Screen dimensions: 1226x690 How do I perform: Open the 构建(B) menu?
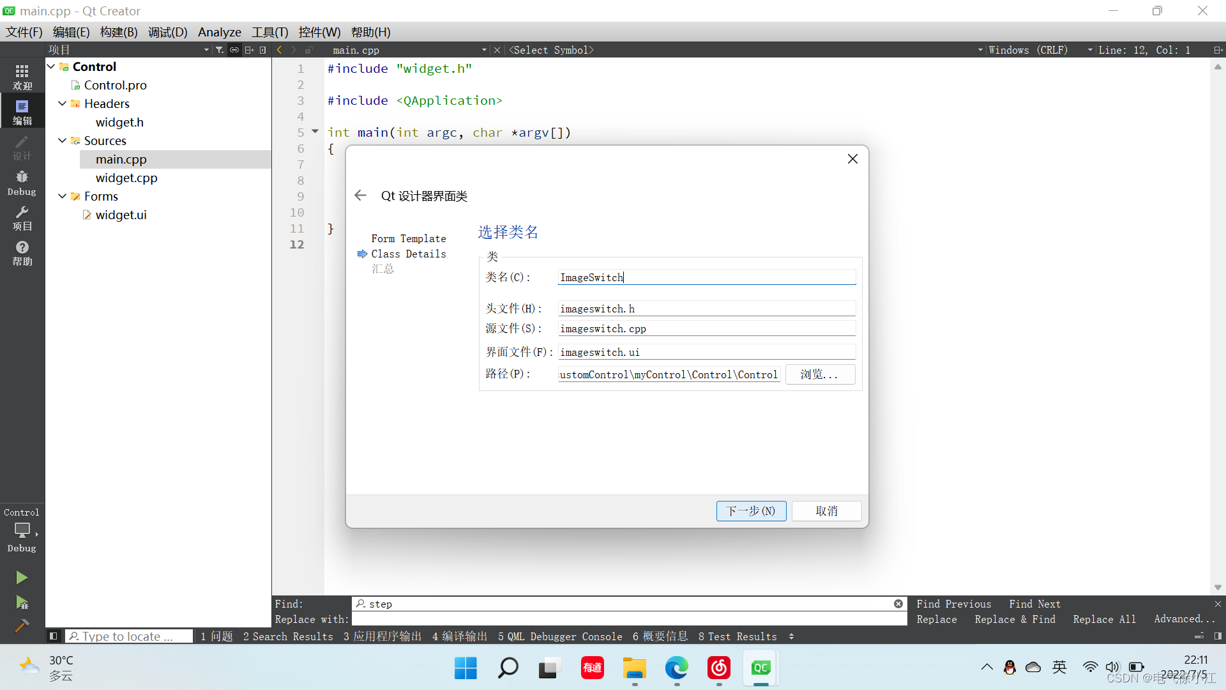119,32
